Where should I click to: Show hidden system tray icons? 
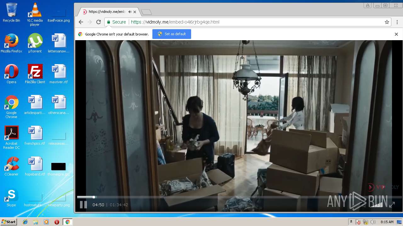[x=351, y=222]
